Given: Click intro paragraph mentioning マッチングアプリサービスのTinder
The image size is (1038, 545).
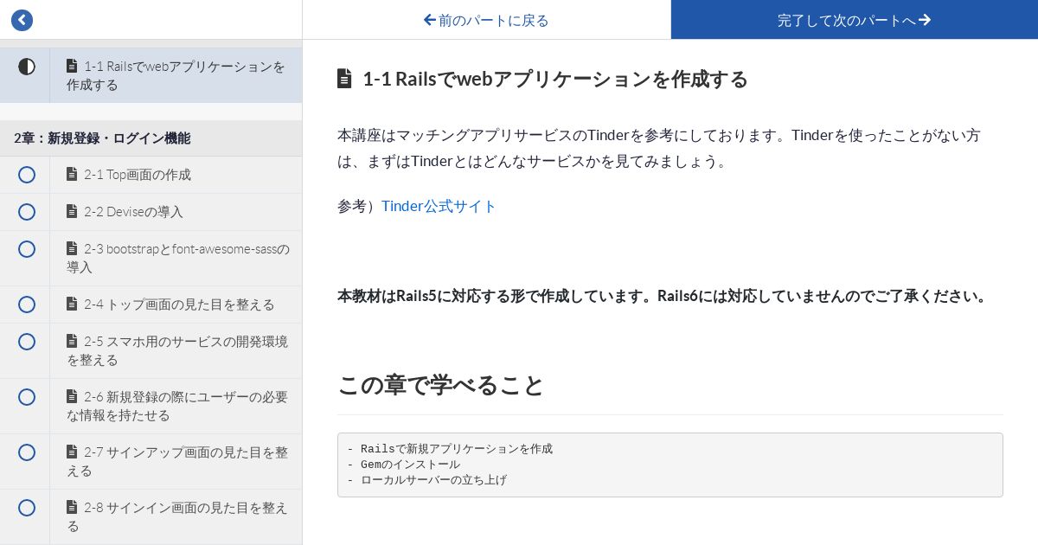Looking at the screenshot, I should [x=659, y=148].
